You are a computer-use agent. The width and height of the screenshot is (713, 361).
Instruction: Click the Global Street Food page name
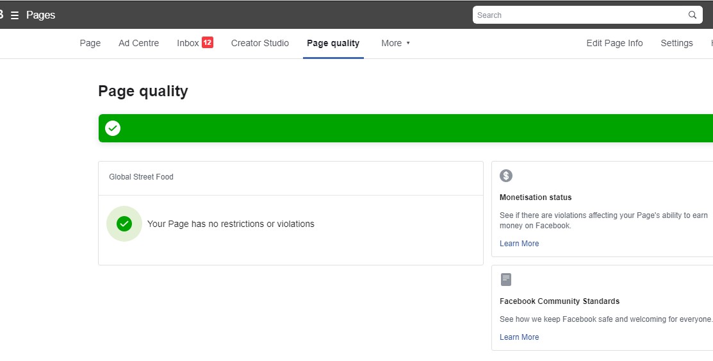point(141,176)
